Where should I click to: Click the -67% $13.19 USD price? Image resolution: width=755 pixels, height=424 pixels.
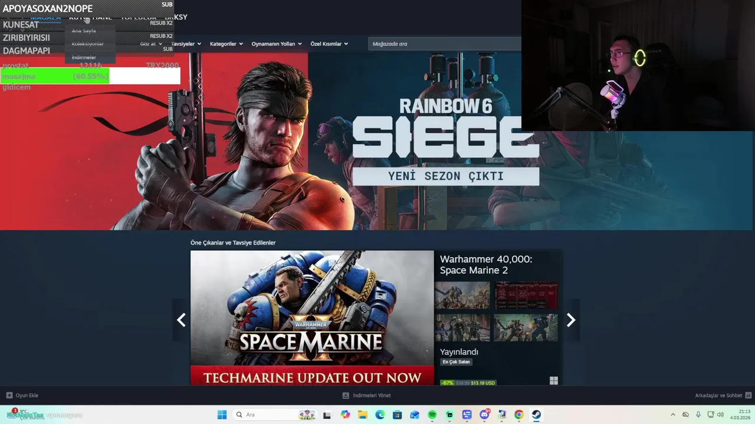469,383
